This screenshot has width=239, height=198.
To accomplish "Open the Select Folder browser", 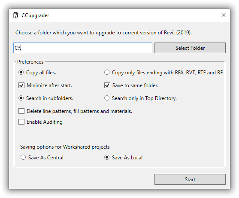I will click(190, 48).
